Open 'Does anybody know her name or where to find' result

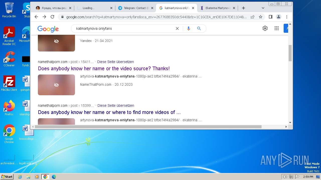(x=109, y=112)
